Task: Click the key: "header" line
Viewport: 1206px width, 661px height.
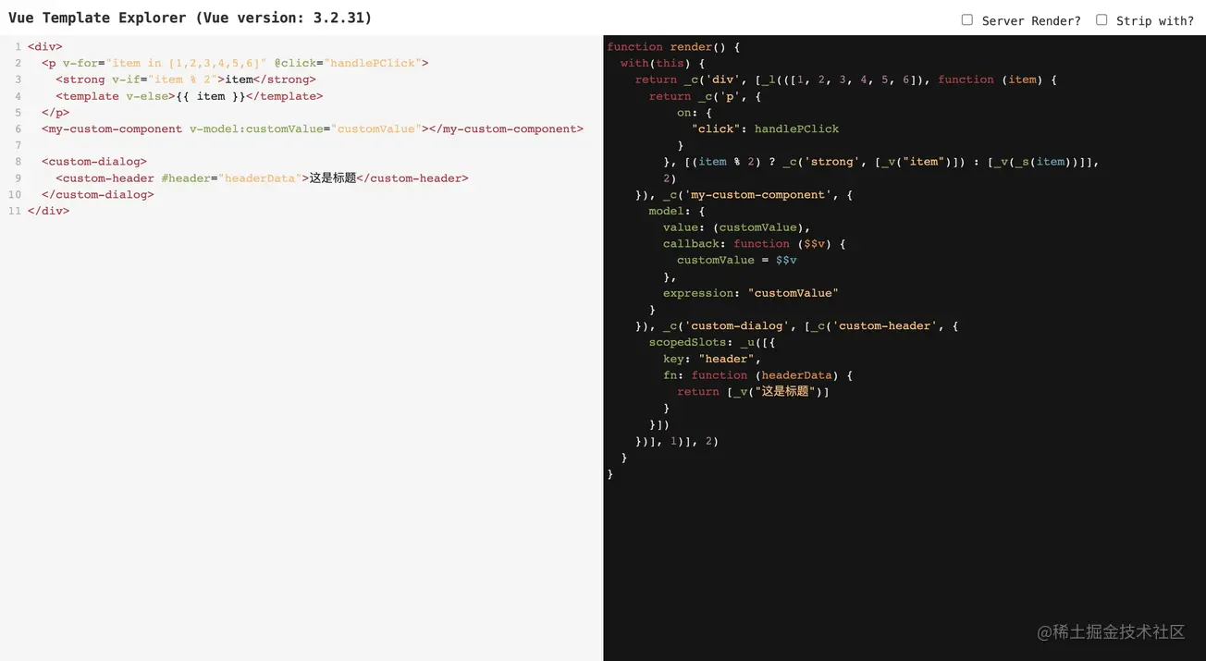Action: (x=712, y=360)
